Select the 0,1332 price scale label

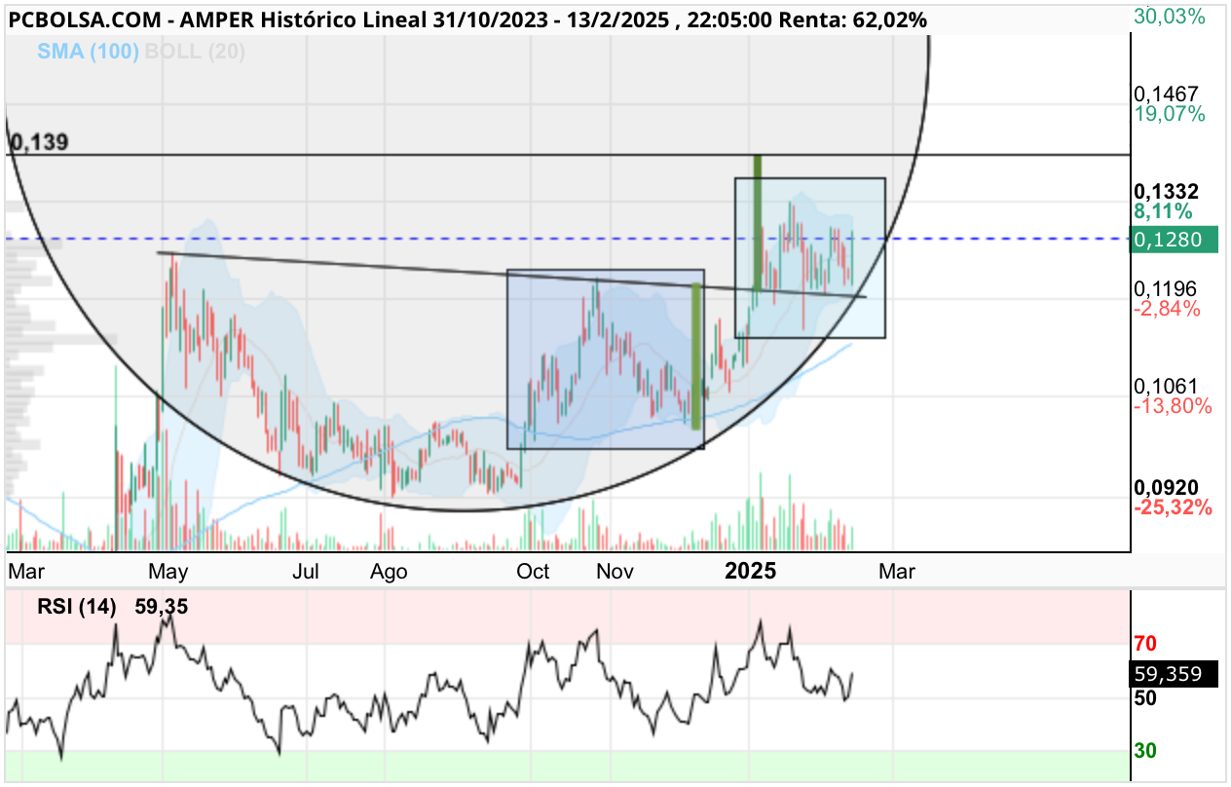pos(1166,192)
